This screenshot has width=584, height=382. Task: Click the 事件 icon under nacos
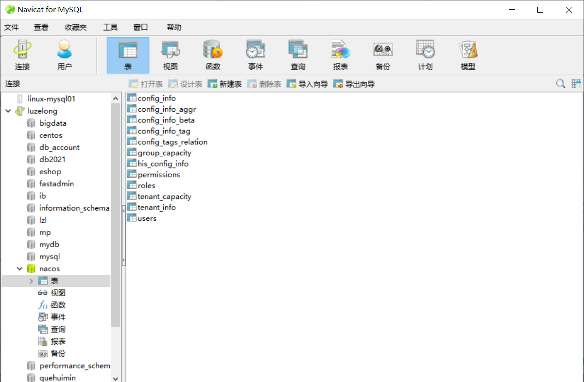pyautogui.click(x=43, y=317)
